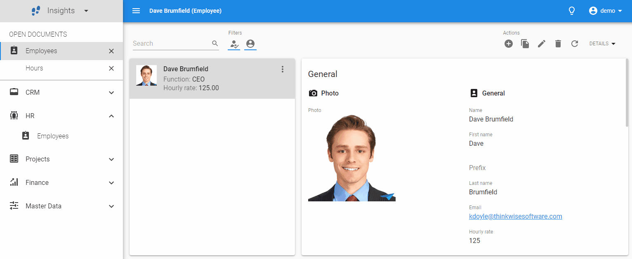
Task: Click the Insights footprint logo icon
Action: pyautogui.click(x=36, y=11)
